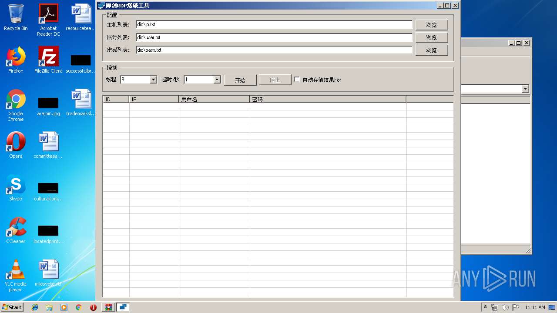Expand the dropdown in the background window
The width and height of the screenshot is (557, 313).
[x=526, y=89]
